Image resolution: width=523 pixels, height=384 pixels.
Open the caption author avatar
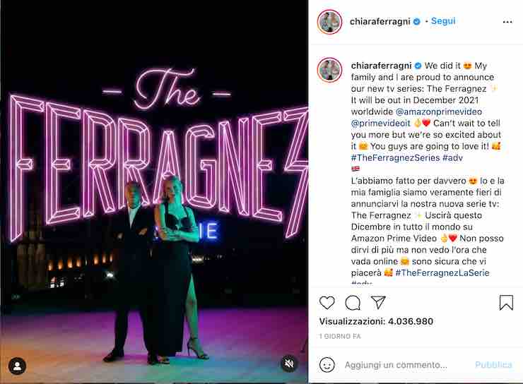coord(329,70)
